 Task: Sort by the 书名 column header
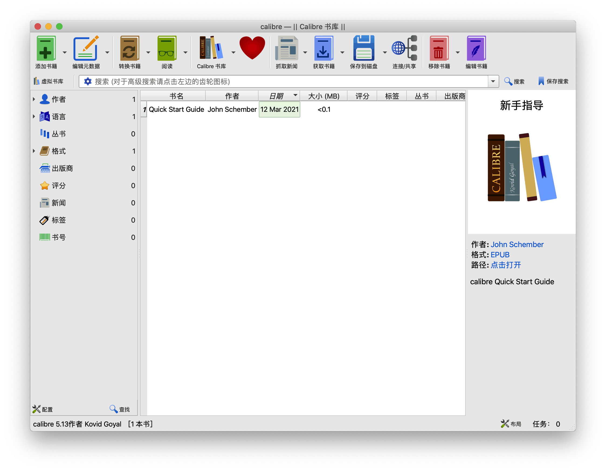click(x=176, y=96)
